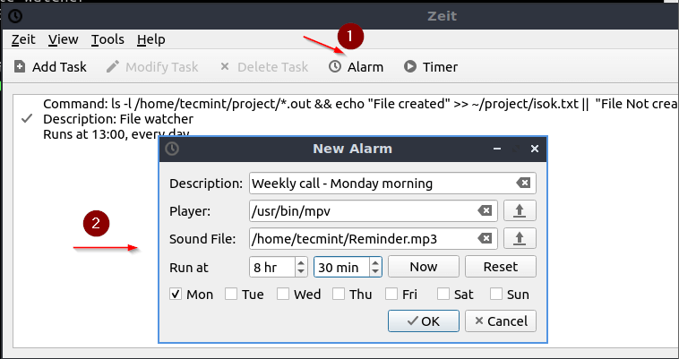Click the Alarm clock toolbar item
679x359 pixels.
click(x=356, y=67)
